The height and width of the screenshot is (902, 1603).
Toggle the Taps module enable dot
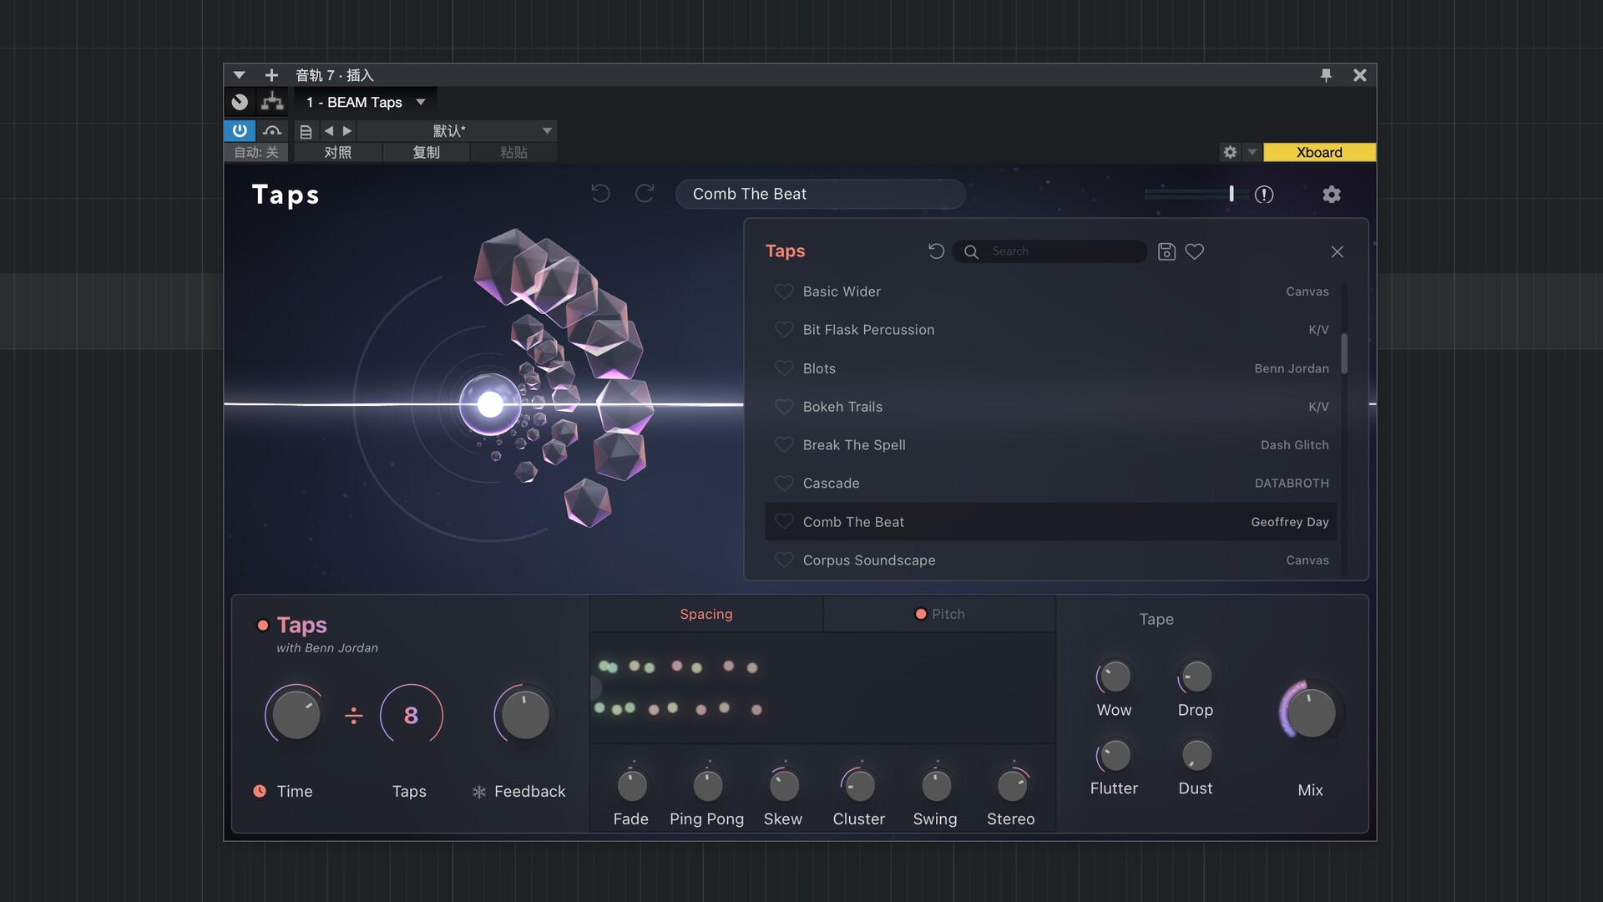coord(263,626)
